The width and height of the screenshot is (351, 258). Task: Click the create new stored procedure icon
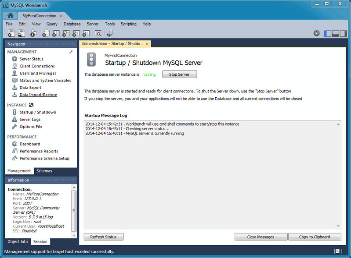(x=76, y=33)
